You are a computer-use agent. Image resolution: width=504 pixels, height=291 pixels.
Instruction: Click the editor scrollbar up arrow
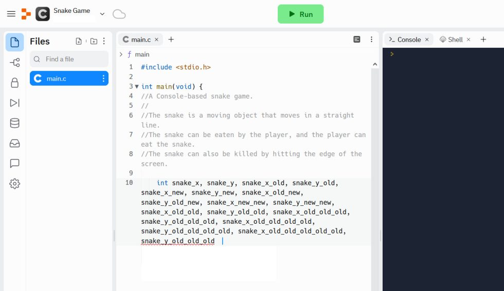tap(375, 64)
